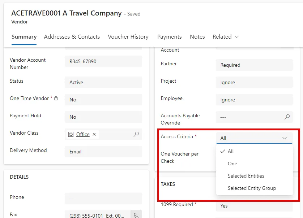Choose One from Access Criteria list

pyautogui.click(x=254, y=163)
